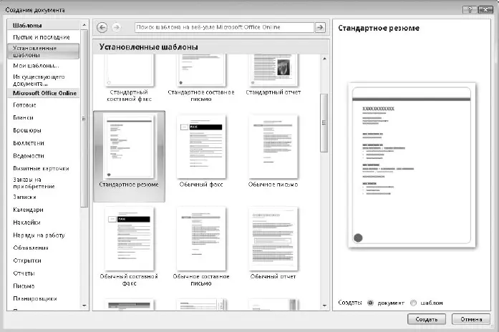Select the Обычный факс template thumbnail
This screenshot has width=499, height=332.
(x=201, y=146)
